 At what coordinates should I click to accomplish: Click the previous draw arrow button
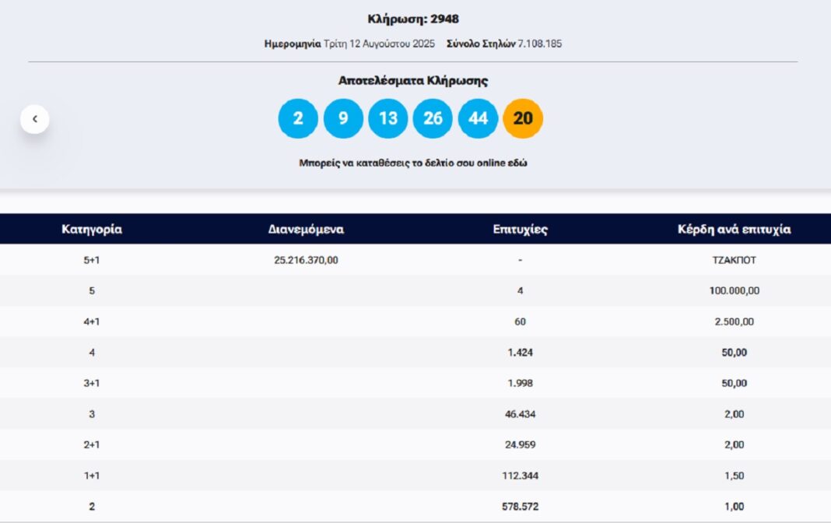pos(35,119)
